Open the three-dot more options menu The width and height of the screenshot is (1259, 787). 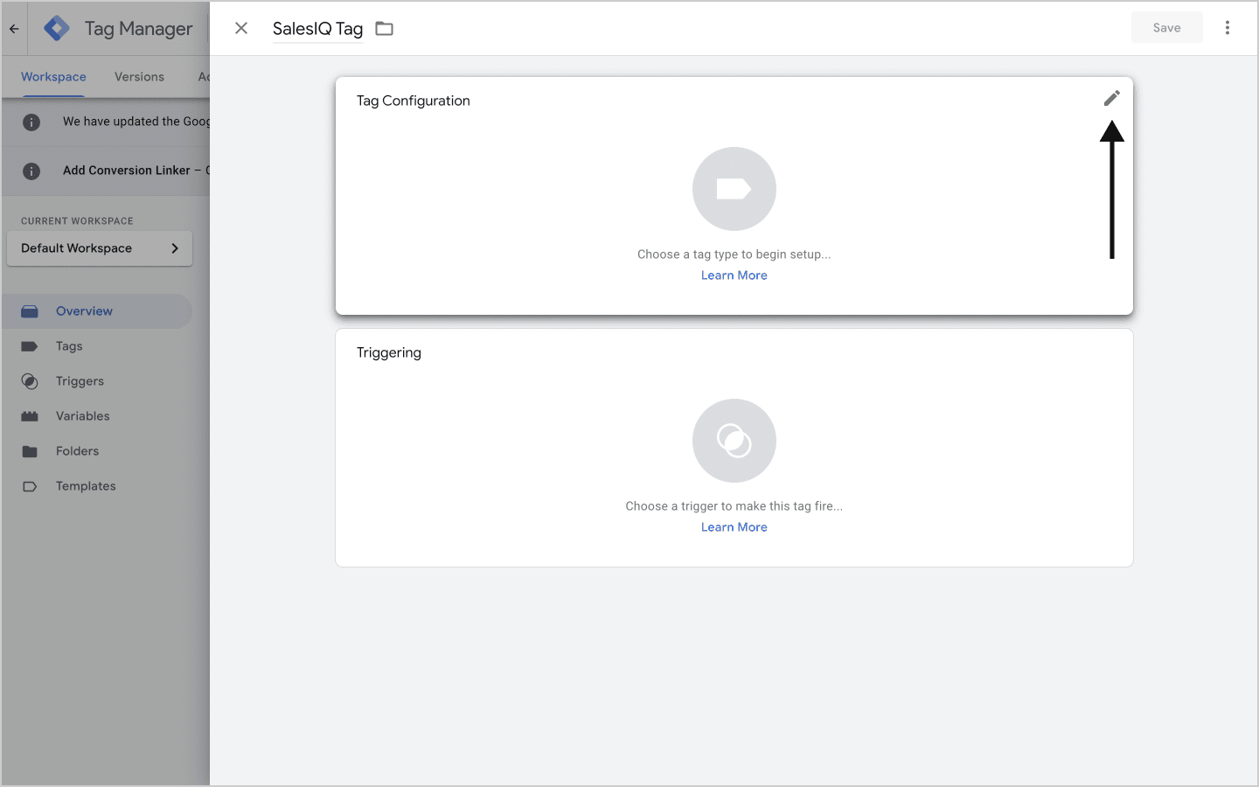[x=1228, y=28]
